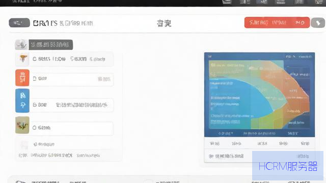Select the orange square icon in the left list
Screen dimensions: 326x183
[x=22, y=78]
